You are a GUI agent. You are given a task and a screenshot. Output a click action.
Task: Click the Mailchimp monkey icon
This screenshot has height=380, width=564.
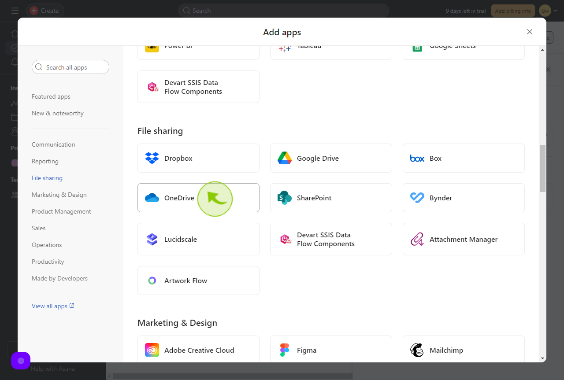(417, 350)
